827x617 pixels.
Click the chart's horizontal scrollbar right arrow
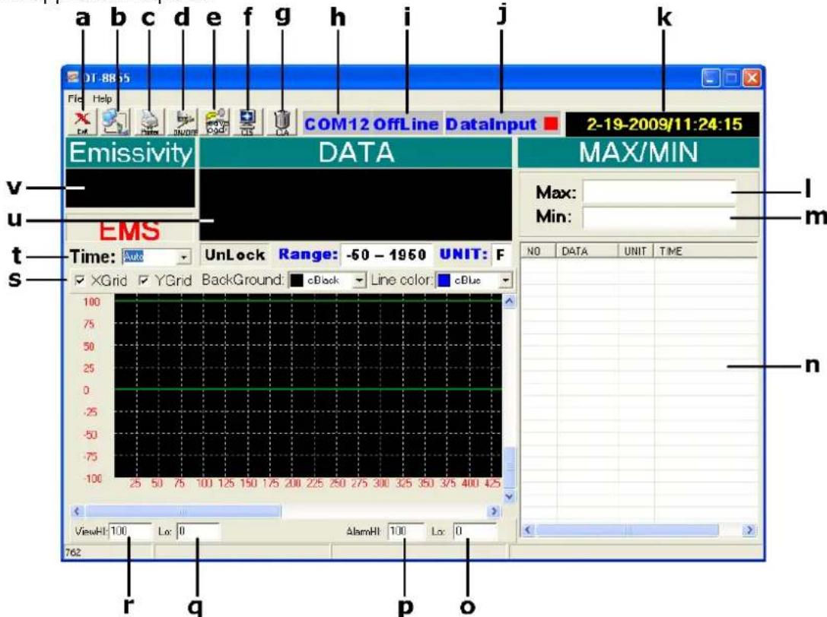click(495, 511)
